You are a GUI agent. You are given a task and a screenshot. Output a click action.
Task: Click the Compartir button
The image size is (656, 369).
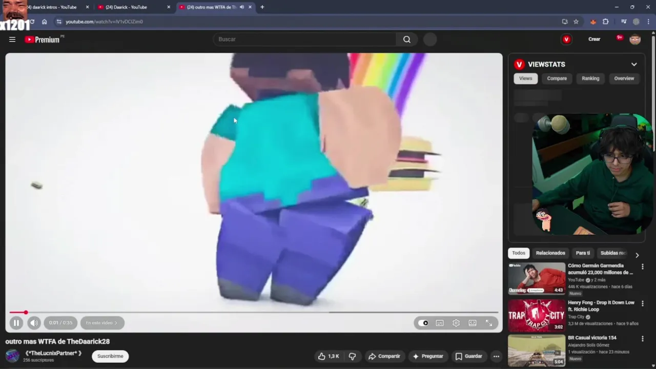[384, 356]
